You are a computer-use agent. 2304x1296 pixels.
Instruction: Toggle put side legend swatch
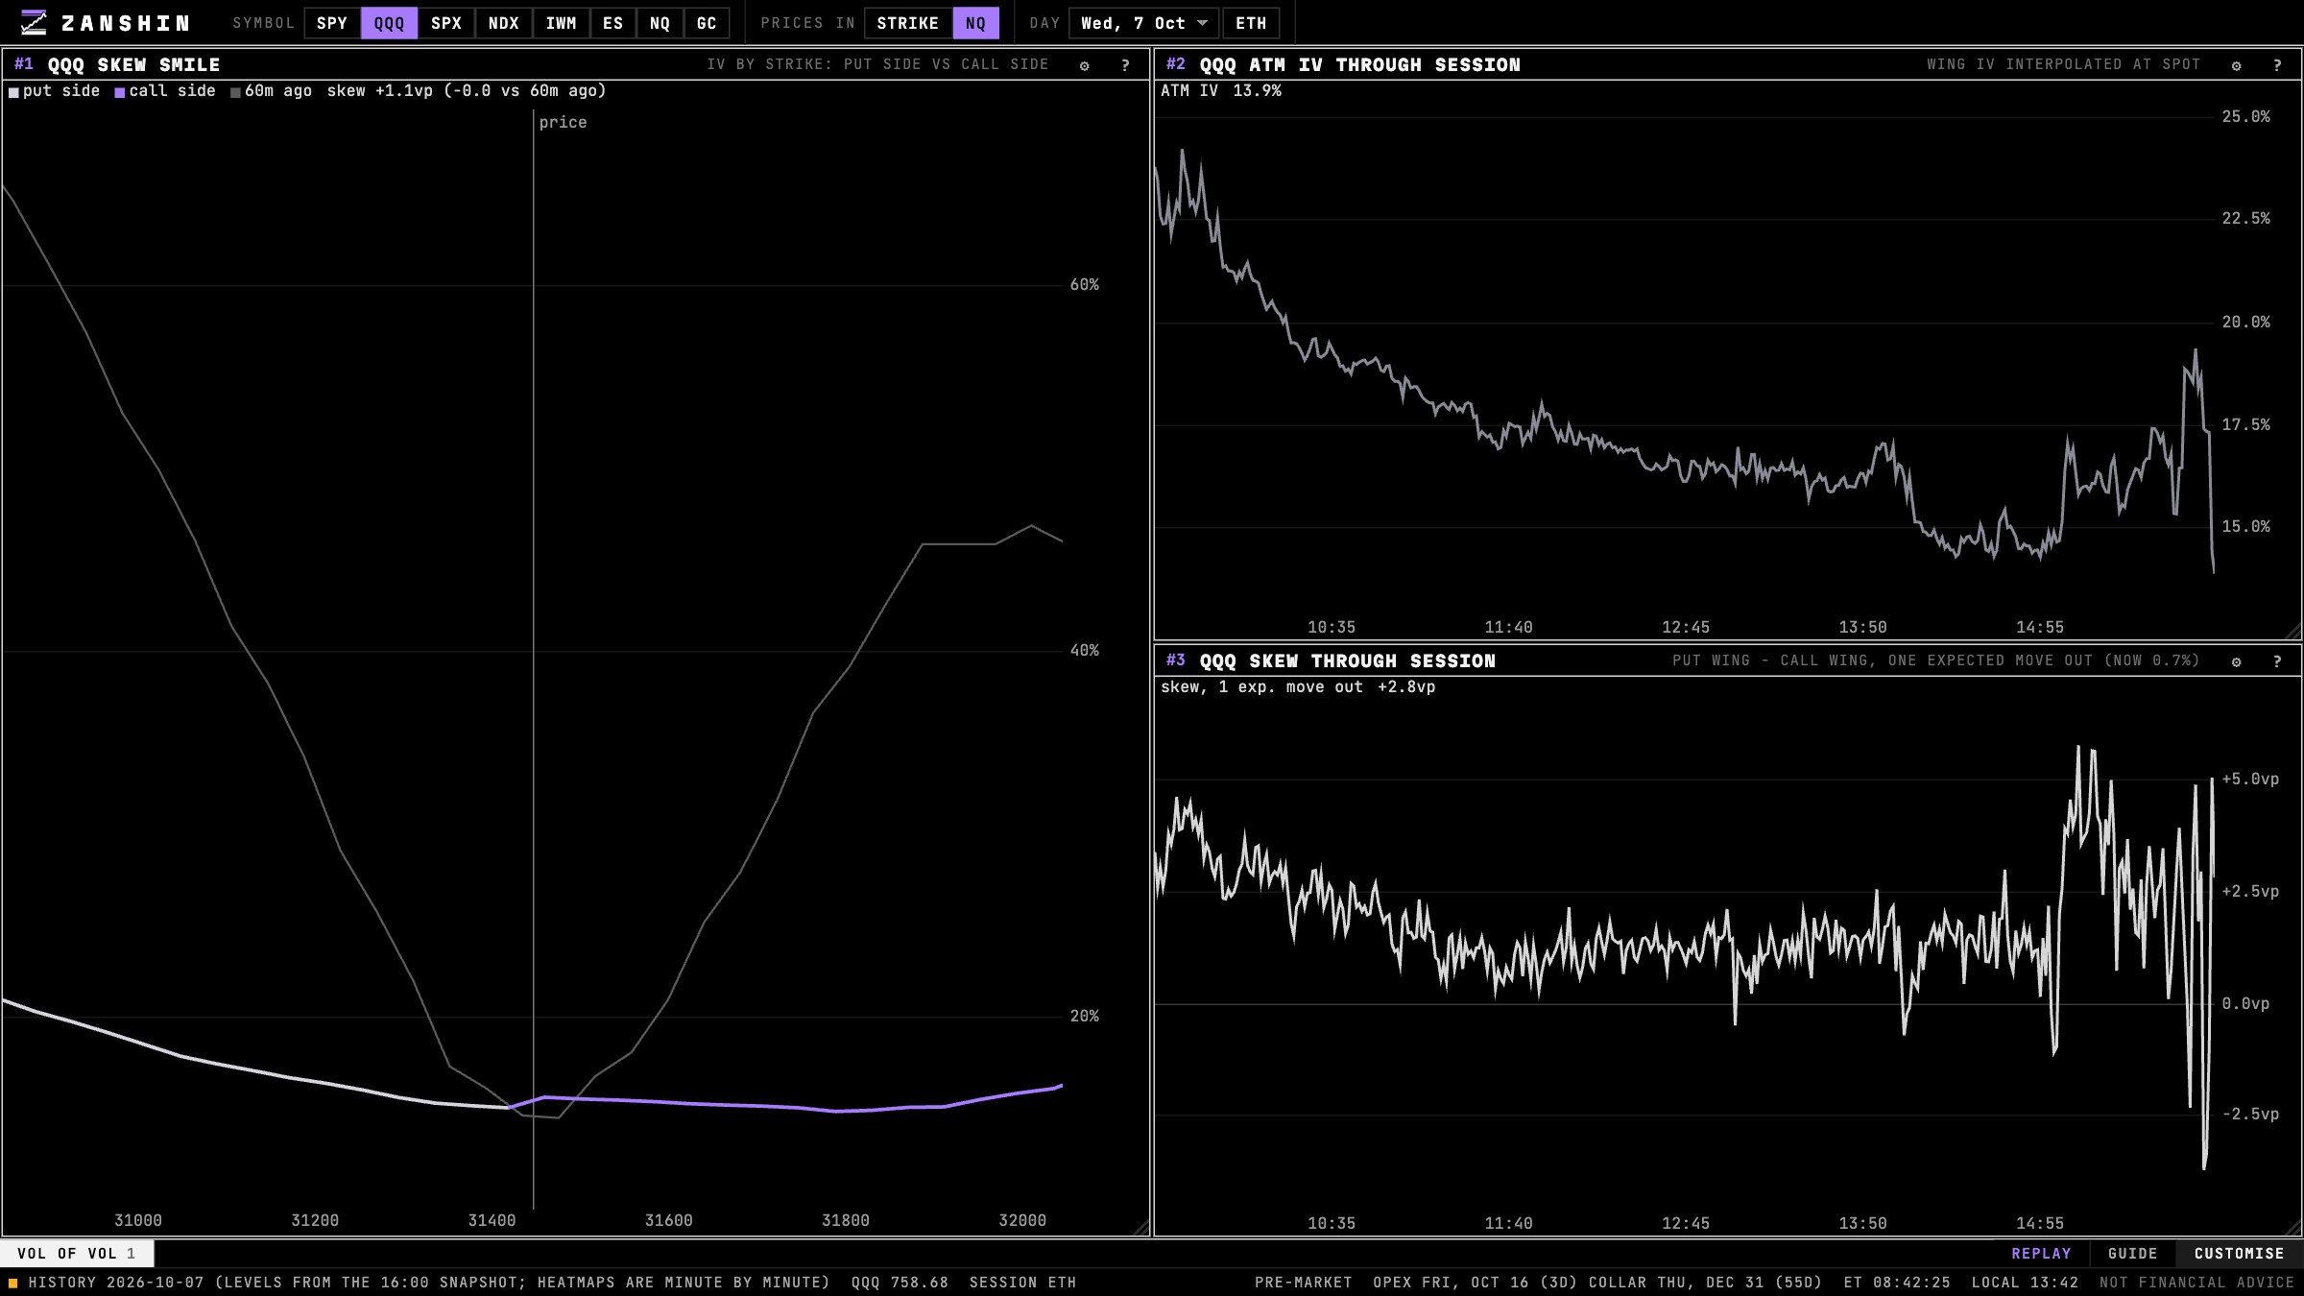point(13,92)
